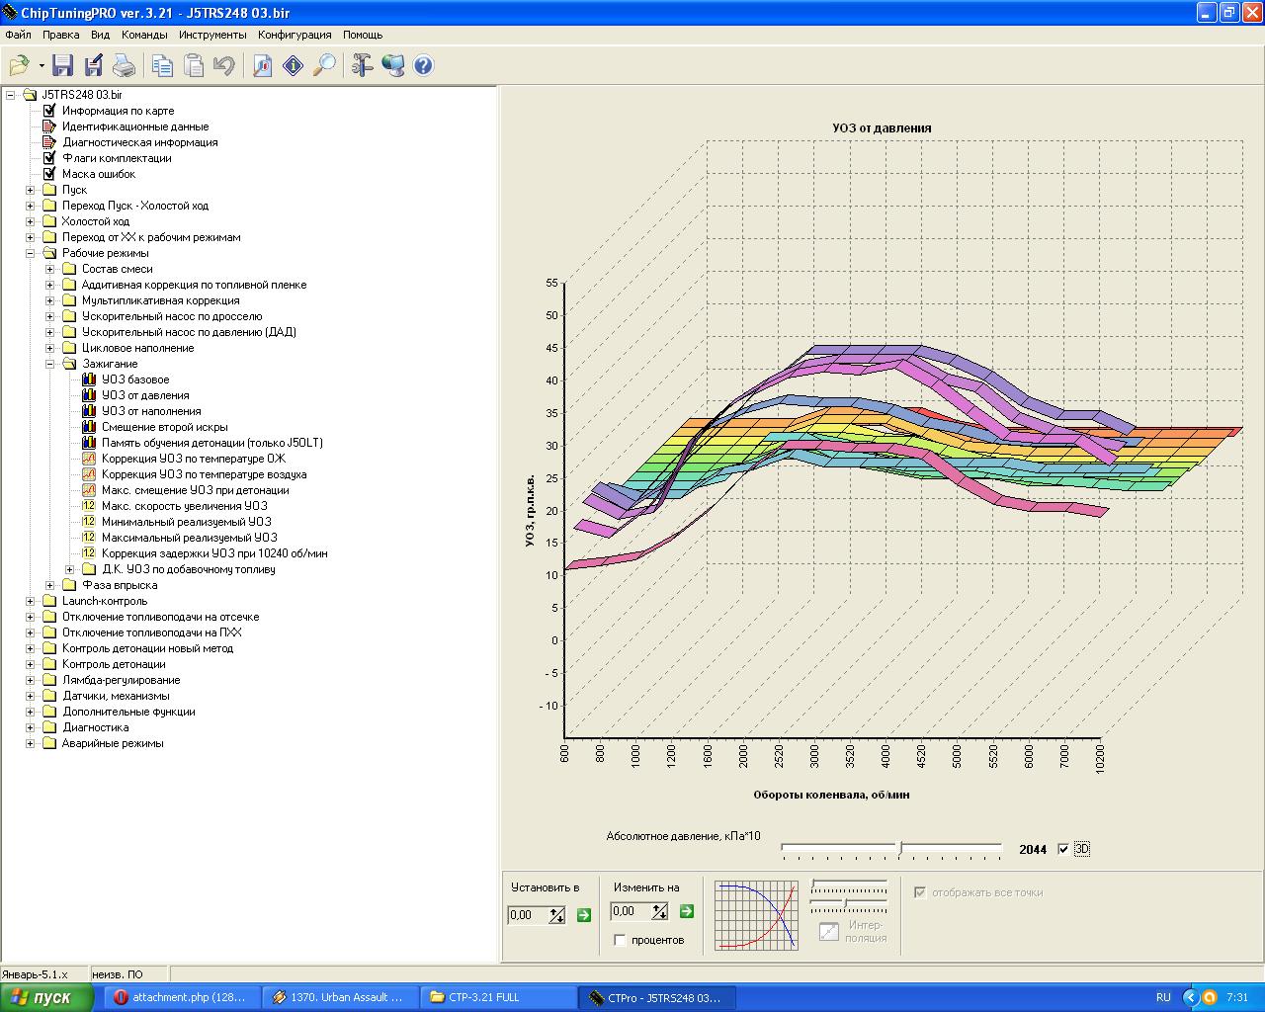Click the magnifying glass search icon
Screen dimensions: 1265x1012
click(324, 66)
